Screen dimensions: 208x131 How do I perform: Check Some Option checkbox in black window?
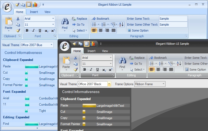tap(187, 70)
